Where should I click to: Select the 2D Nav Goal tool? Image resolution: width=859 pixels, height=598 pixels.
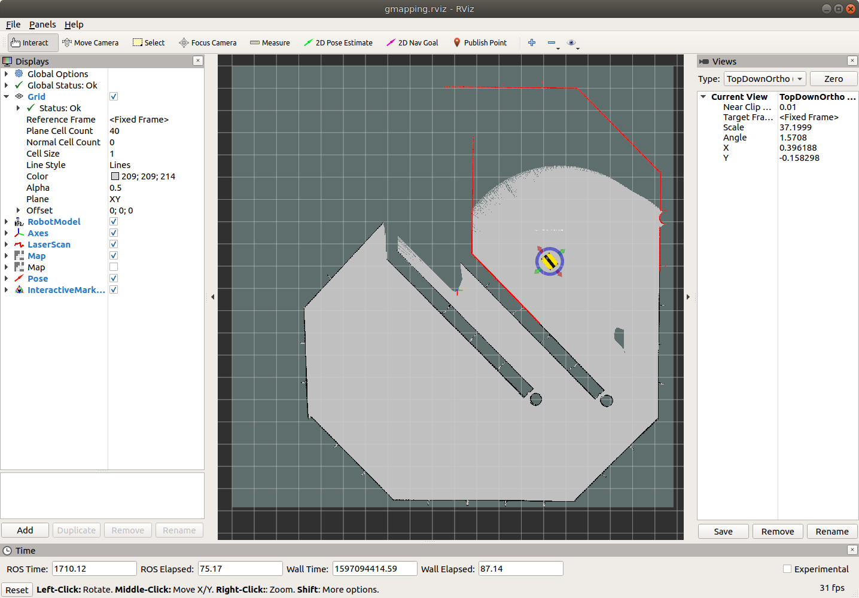tap(412, 43)
